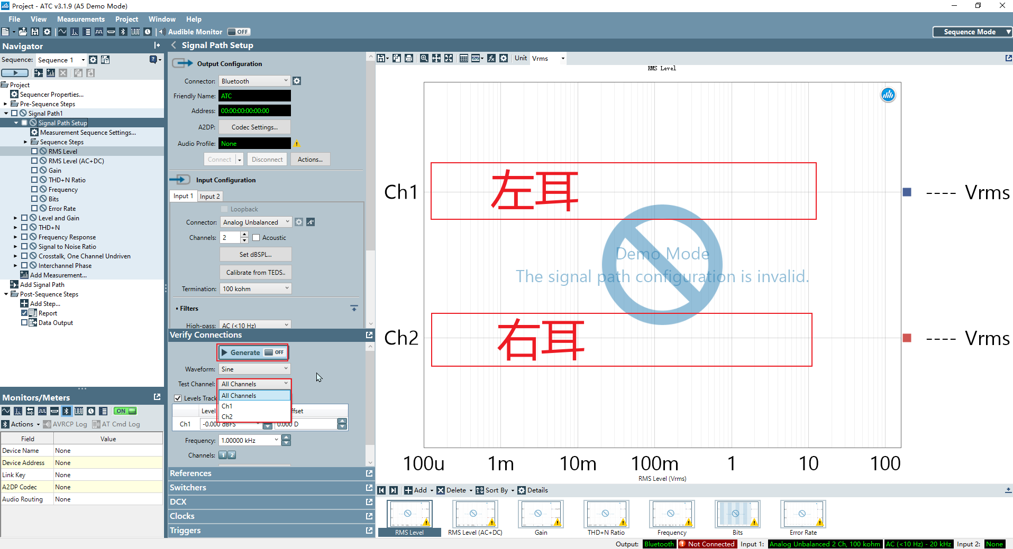1013x549 pixels.
Task: Open Bluetooth connector settings gear
Action: (297, 81)
